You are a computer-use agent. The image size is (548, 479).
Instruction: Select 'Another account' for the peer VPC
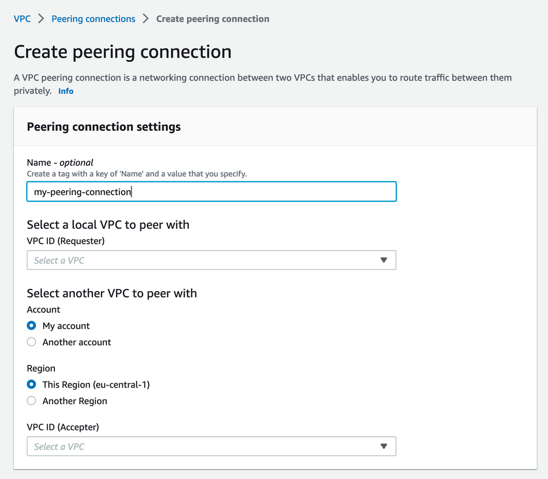[31, 342]
